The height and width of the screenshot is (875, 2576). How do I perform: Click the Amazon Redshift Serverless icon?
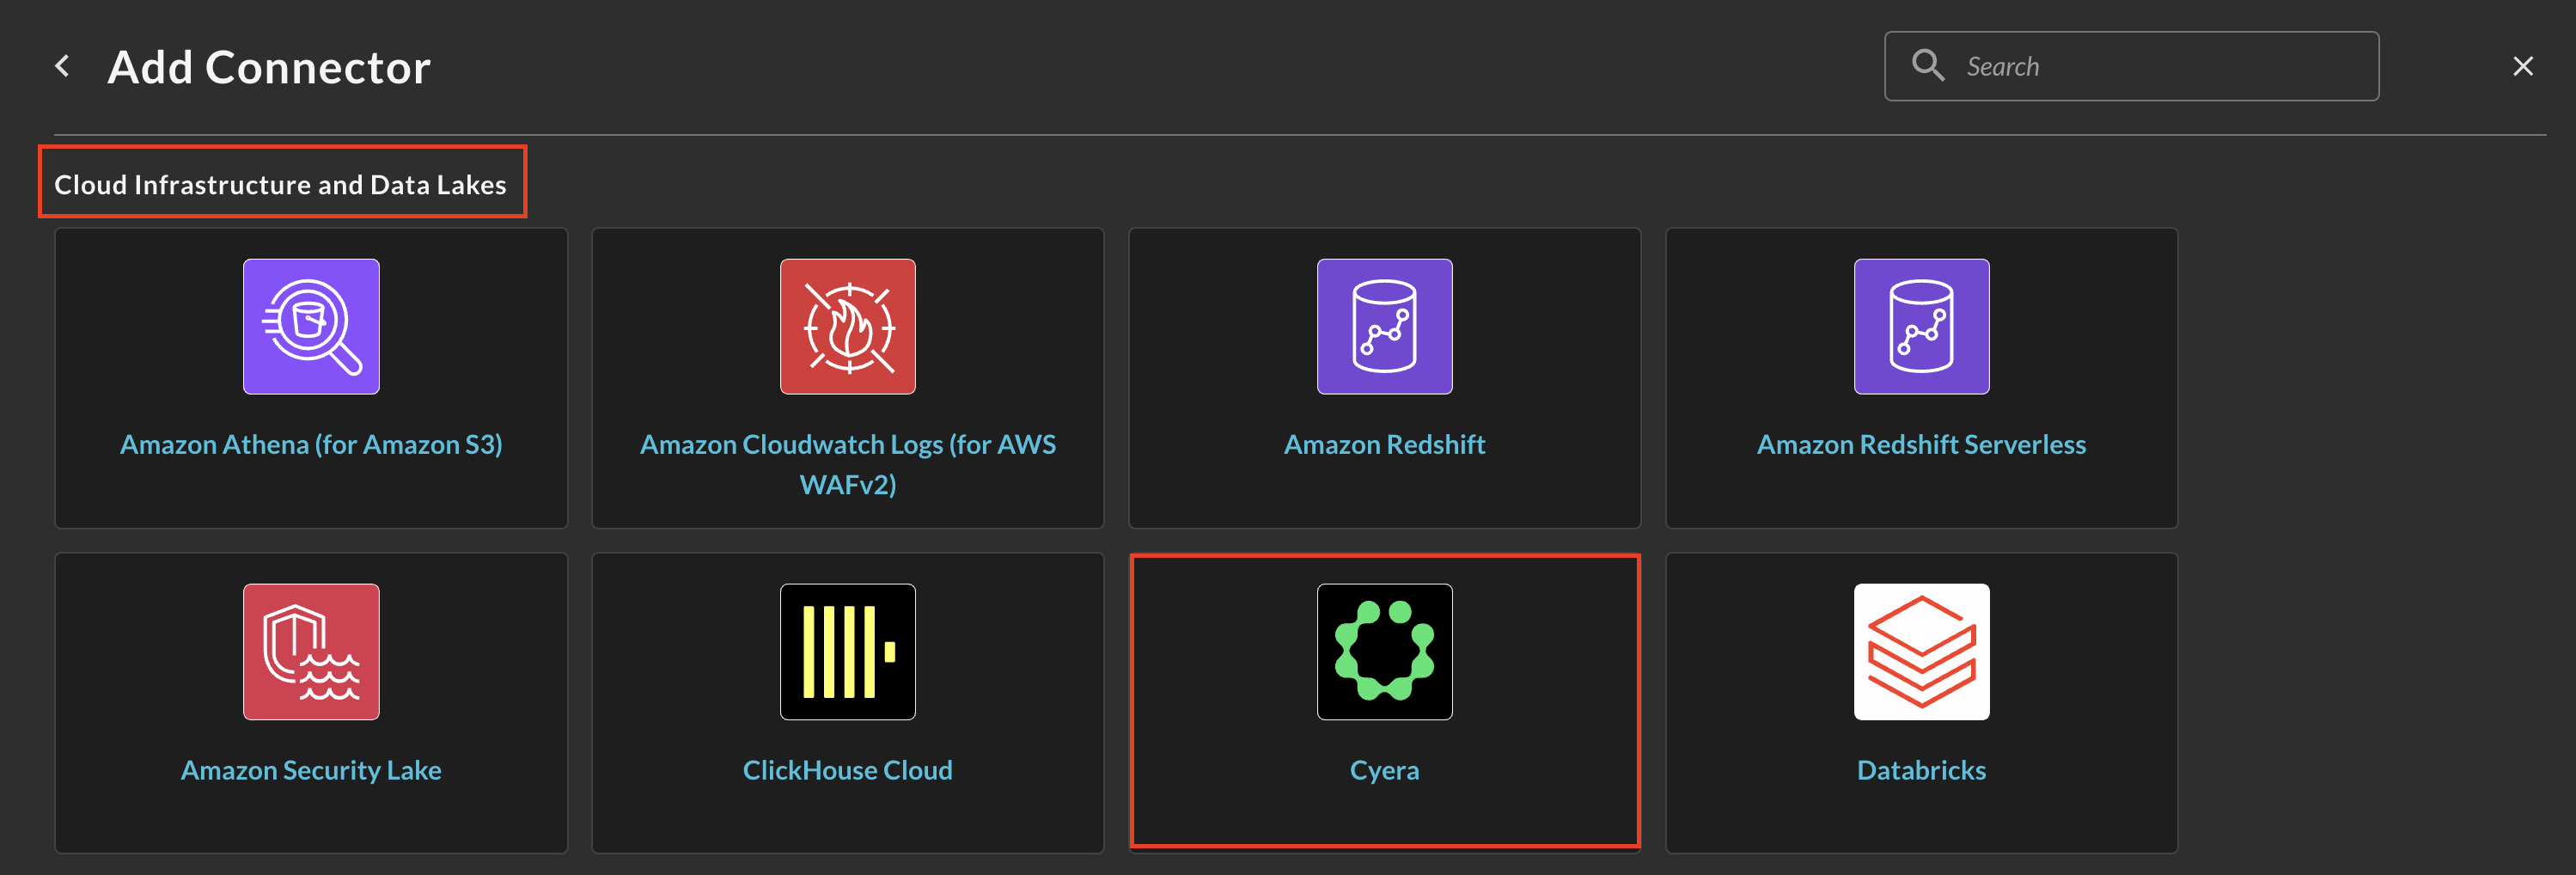1922,326
